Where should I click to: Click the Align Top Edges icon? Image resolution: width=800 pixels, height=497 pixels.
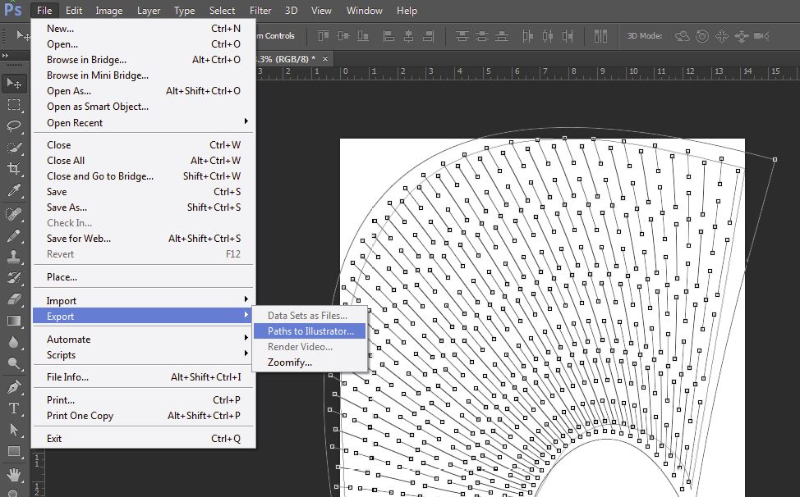(324, 36)
